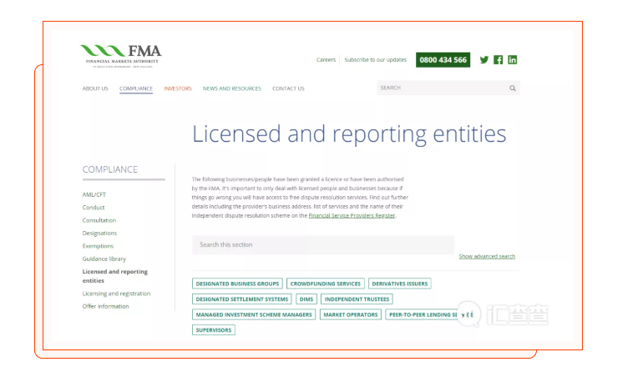Filter by Designated Business Groups

pyautogui.click(x=237, y=284)
